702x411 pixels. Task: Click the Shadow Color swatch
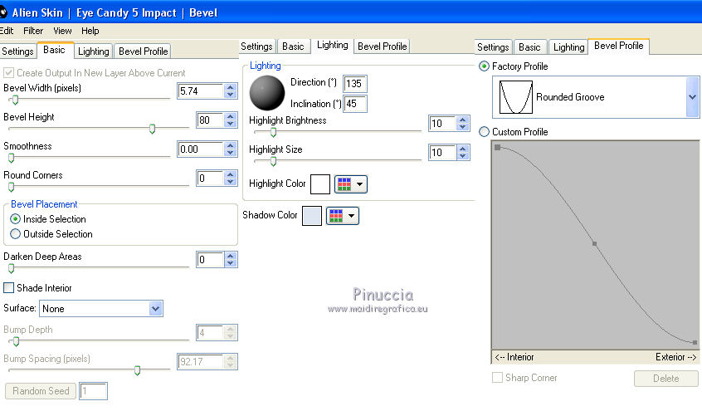point(312,216)
